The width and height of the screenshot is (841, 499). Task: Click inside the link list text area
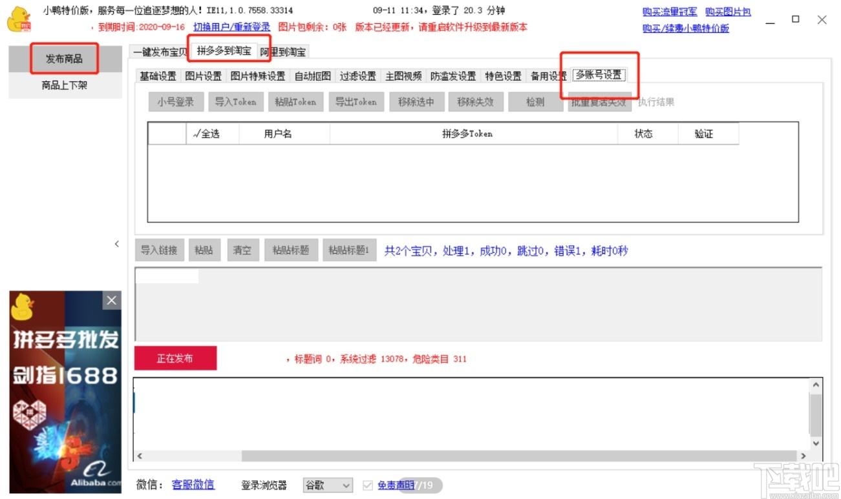pyautogui.click(x=478, y=304)
